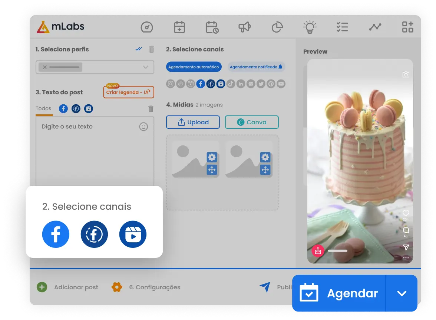Enable the TikTok channel
The height and width of the screenshot is (320, 436).
[231, 84]
